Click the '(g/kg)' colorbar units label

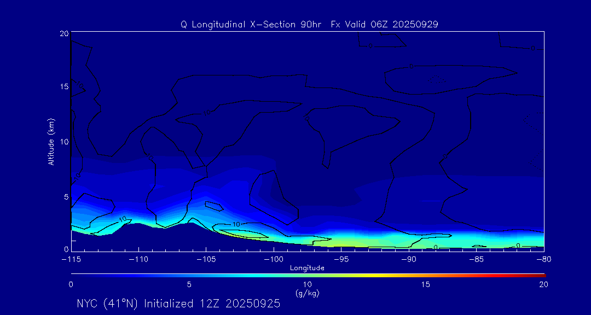307,293
